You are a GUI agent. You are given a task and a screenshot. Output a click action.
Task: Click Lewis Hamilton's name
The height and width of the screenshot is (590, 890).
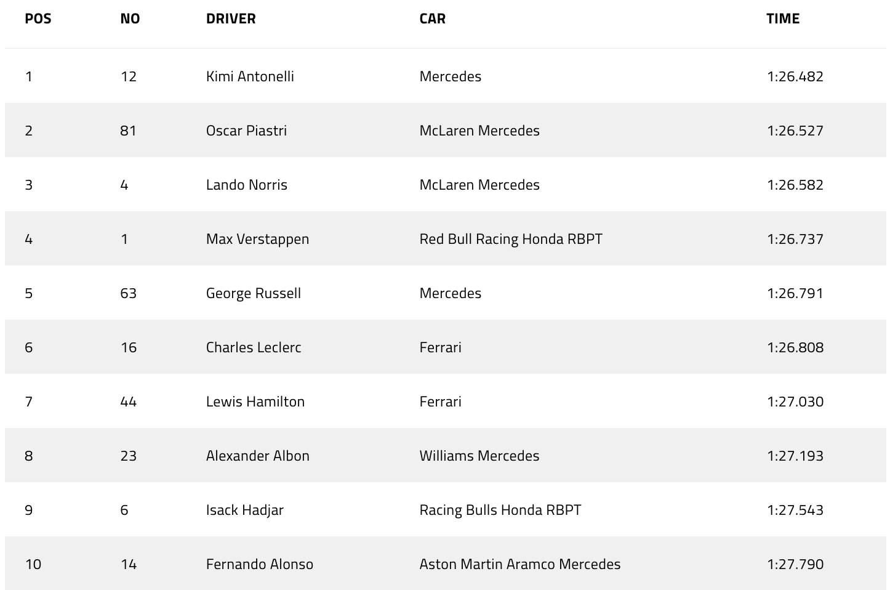point(255,402)
